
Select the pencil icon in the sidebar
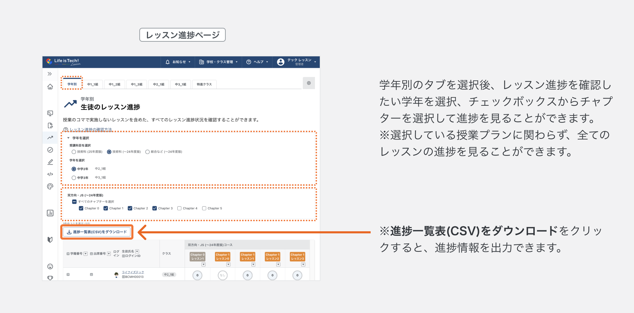point(50,162)
